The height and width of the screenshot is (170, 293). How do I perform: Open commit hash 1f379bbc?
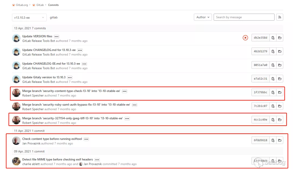click(260, 92)
